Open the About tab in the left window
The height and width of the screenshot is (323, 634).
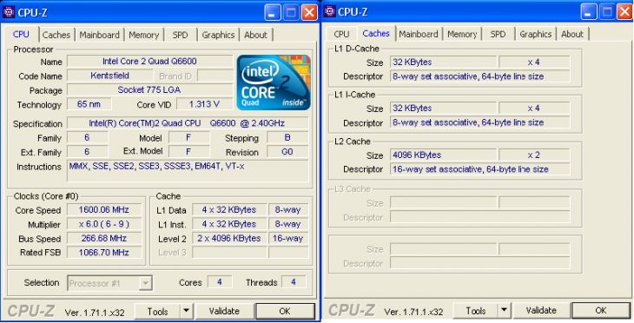(x=256, y=35)
